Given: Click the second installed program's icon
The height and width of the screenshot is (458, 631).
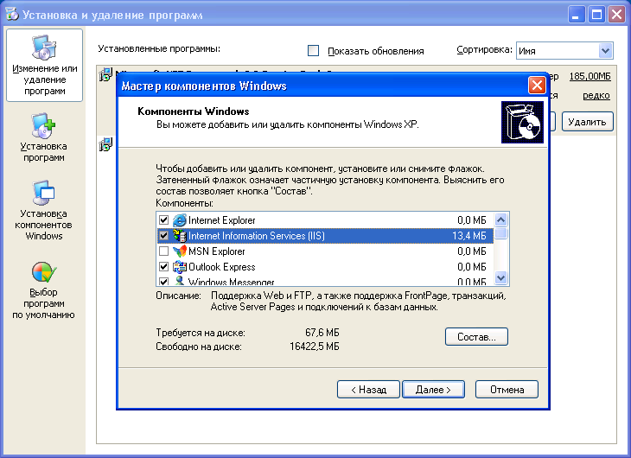Looking at the screenshot, I should [105, 144].
